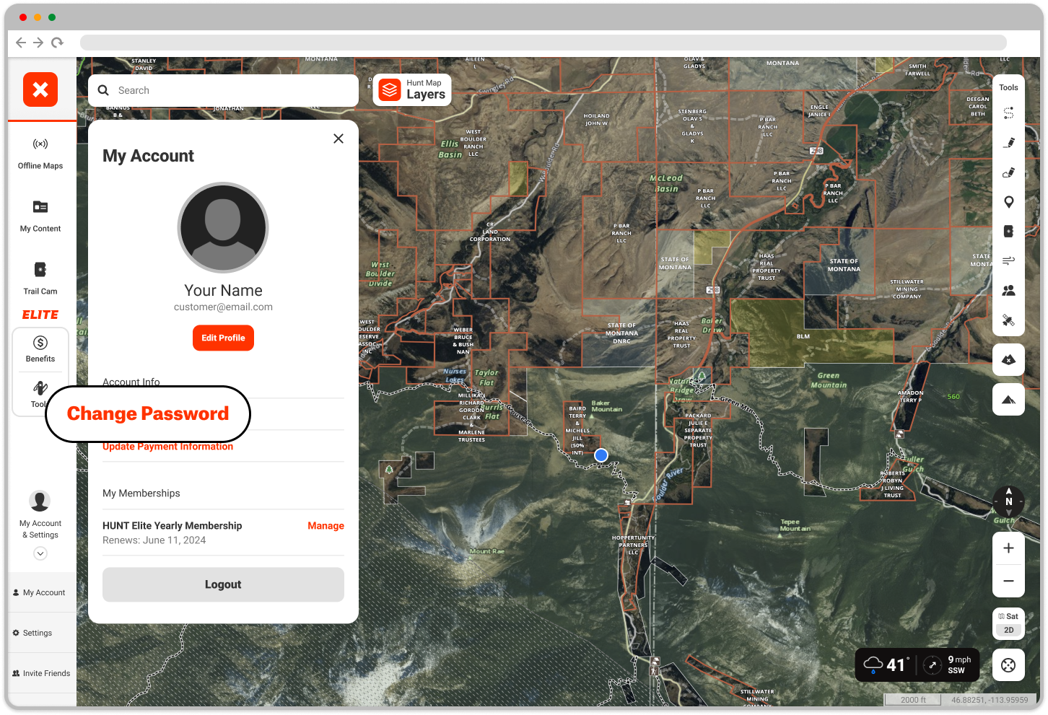Click the search magnifier icon
Viewport: 1048px width, 715px height.
coord(103,90)
